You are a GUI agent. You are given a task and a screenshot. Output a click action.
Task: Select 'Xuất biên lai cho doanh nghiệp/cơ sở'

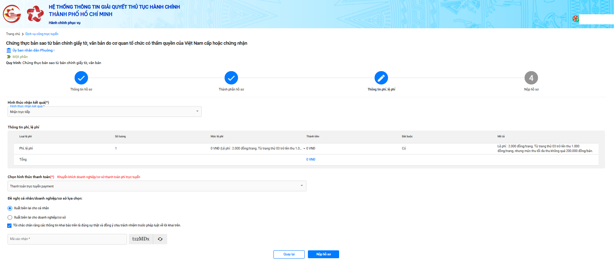(x=10, y=217)
